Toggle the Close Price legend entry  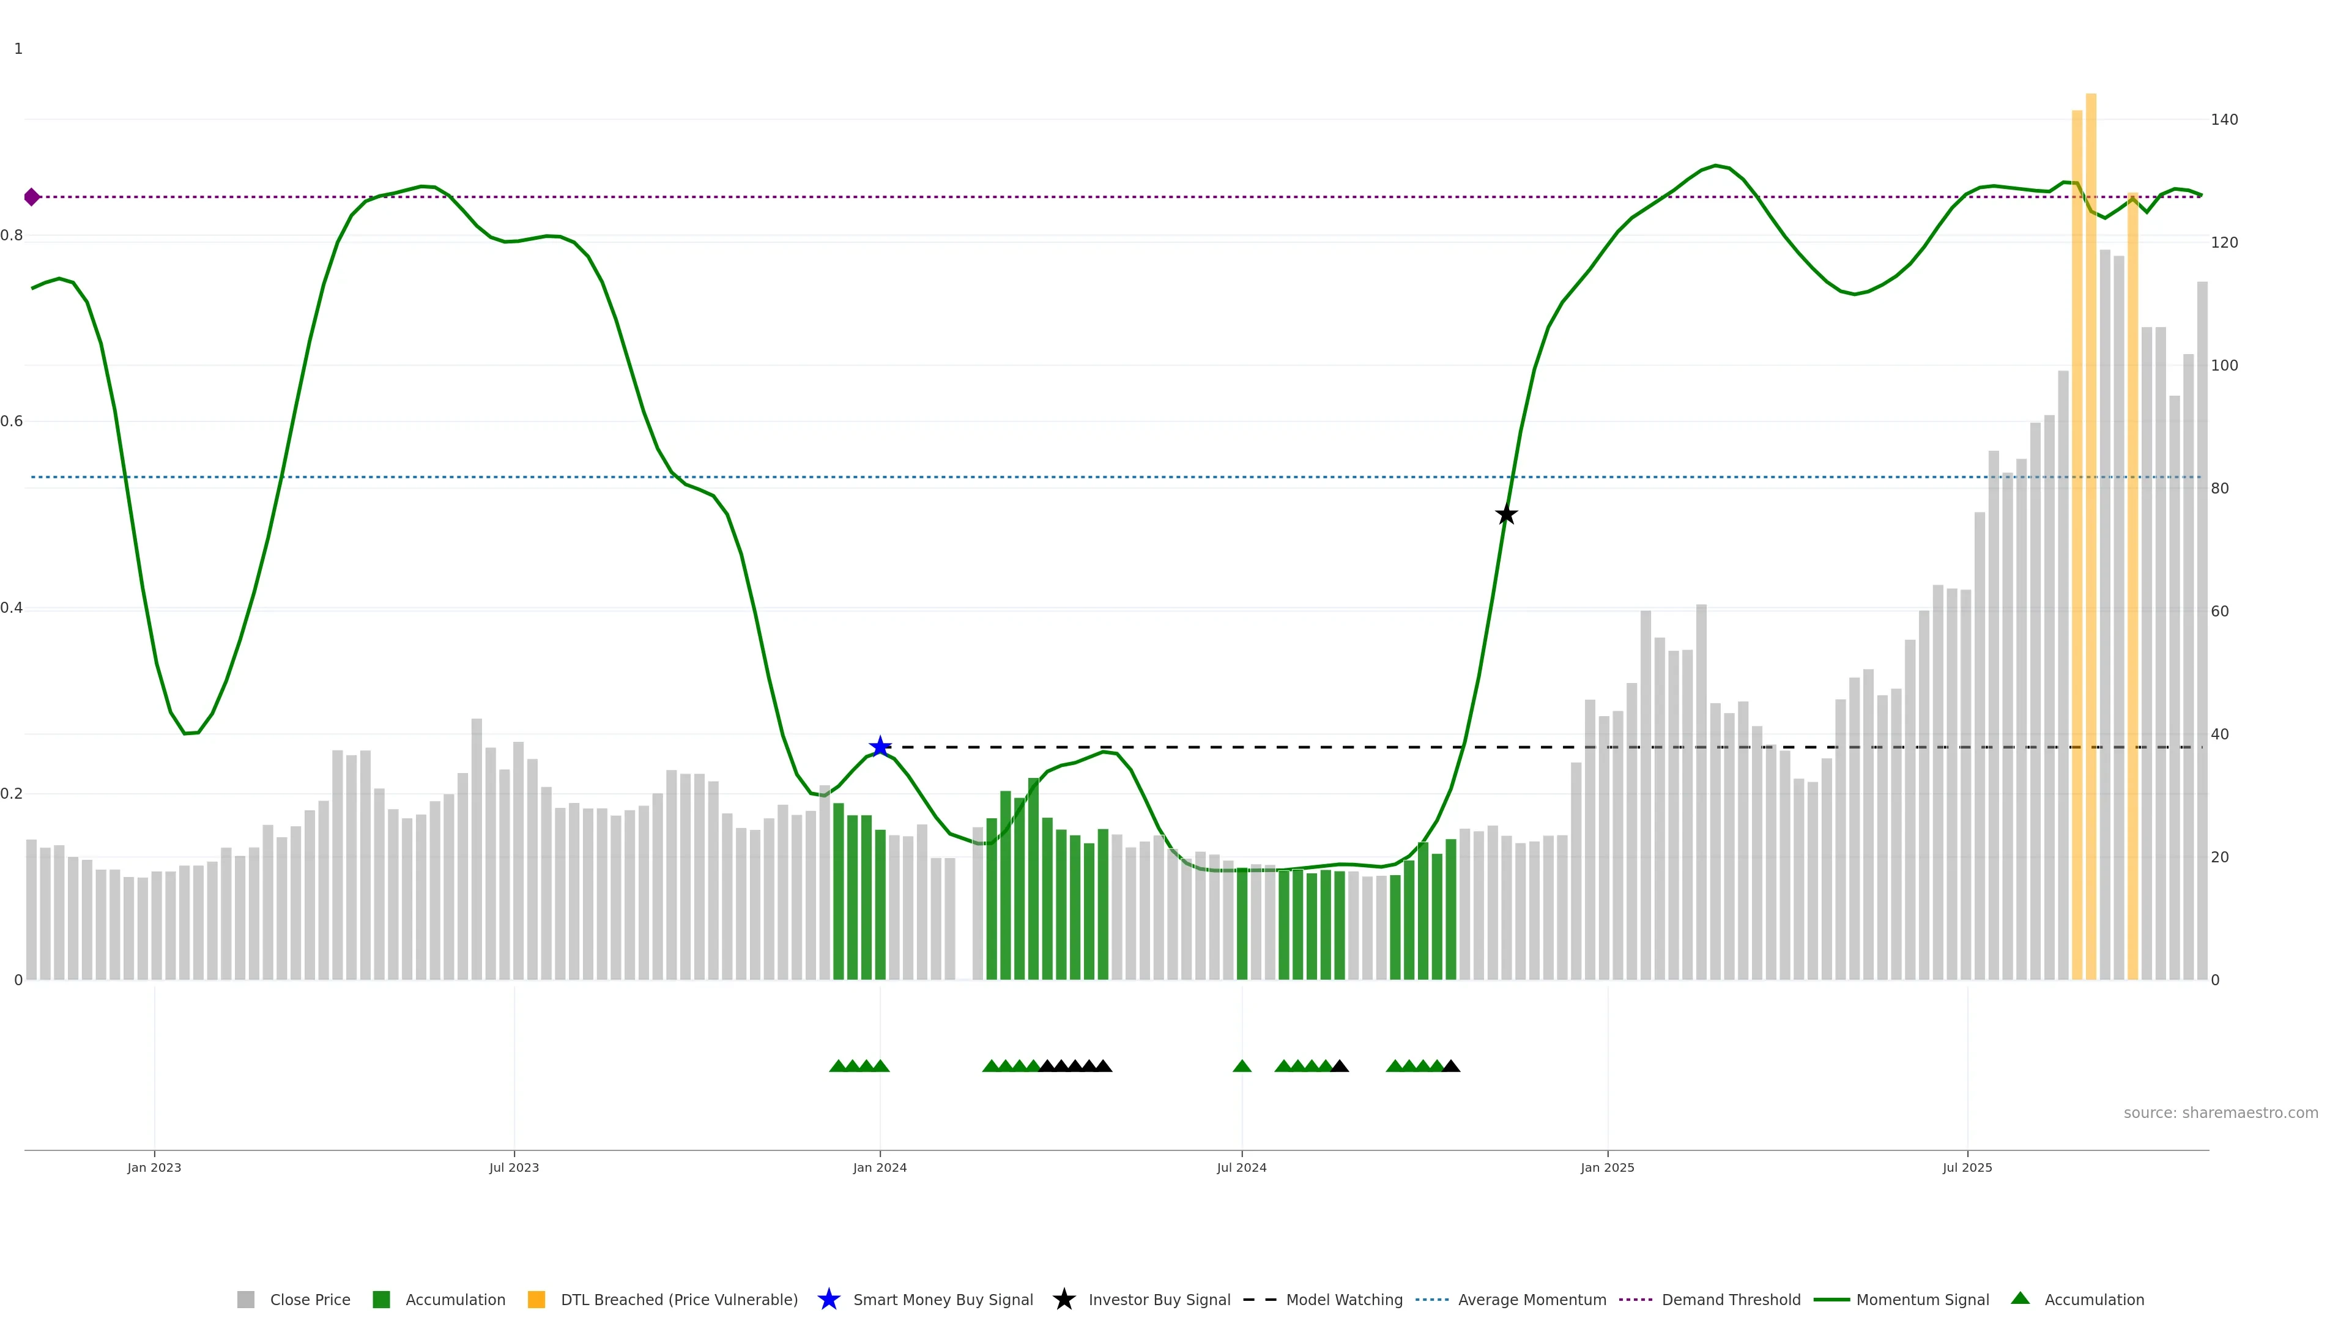click(310, 1300)
